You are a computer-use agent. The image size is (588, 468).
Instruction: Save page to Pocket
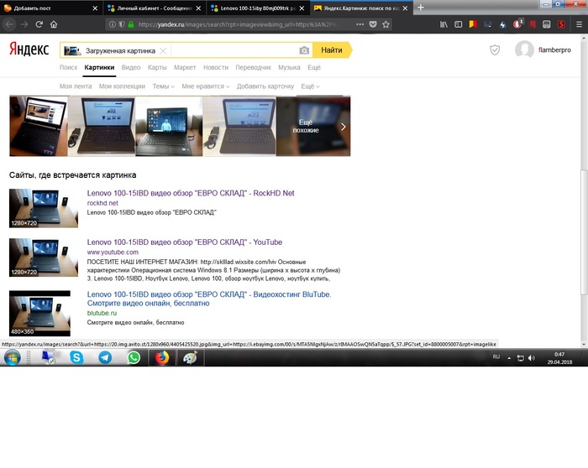pyautogui.click(x=373, y=24)
